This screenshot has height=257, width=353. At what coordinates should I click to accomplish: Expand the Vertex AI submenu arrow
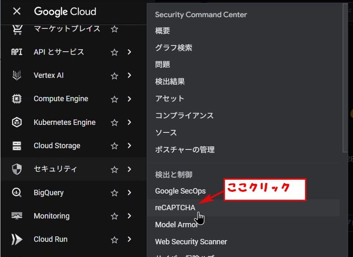click(129, 75)
